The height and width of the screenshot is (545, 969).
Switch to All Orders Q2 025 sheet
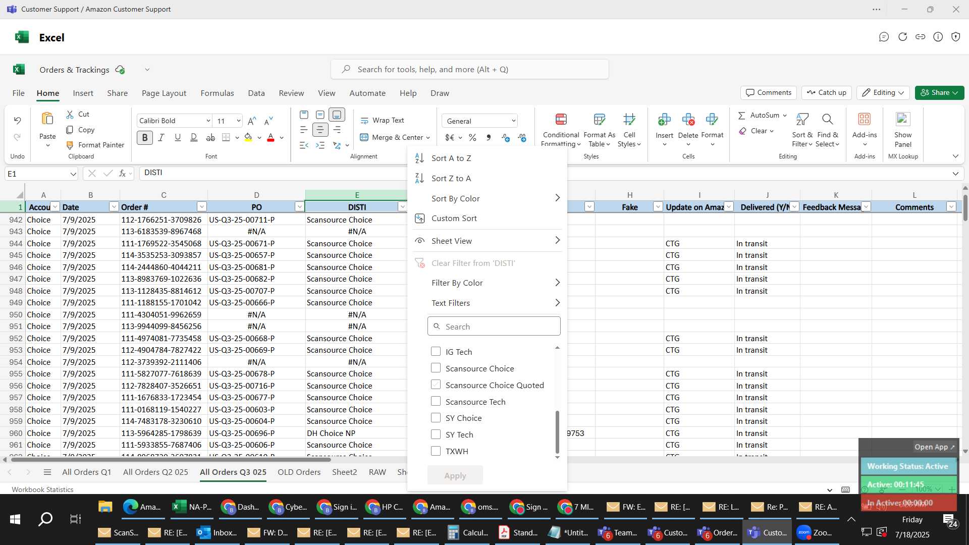(155, 472)
